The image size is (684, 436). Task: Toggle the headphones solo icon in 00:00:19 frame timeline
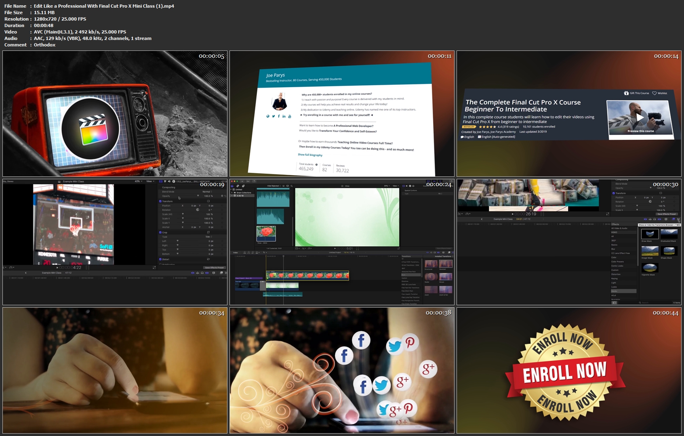(202, 273)
